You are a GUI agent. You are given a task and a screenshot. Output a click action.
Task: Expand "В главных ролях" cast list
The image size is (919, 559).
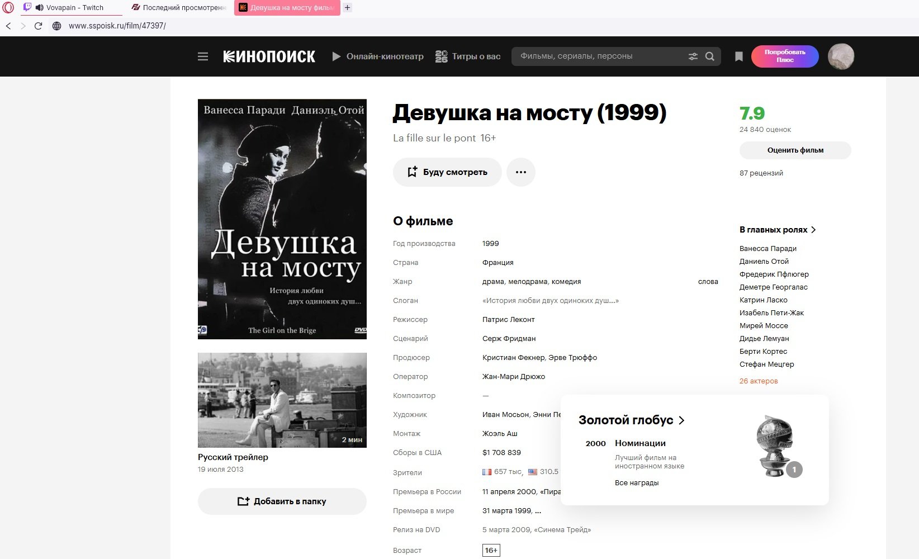point(777,230)
